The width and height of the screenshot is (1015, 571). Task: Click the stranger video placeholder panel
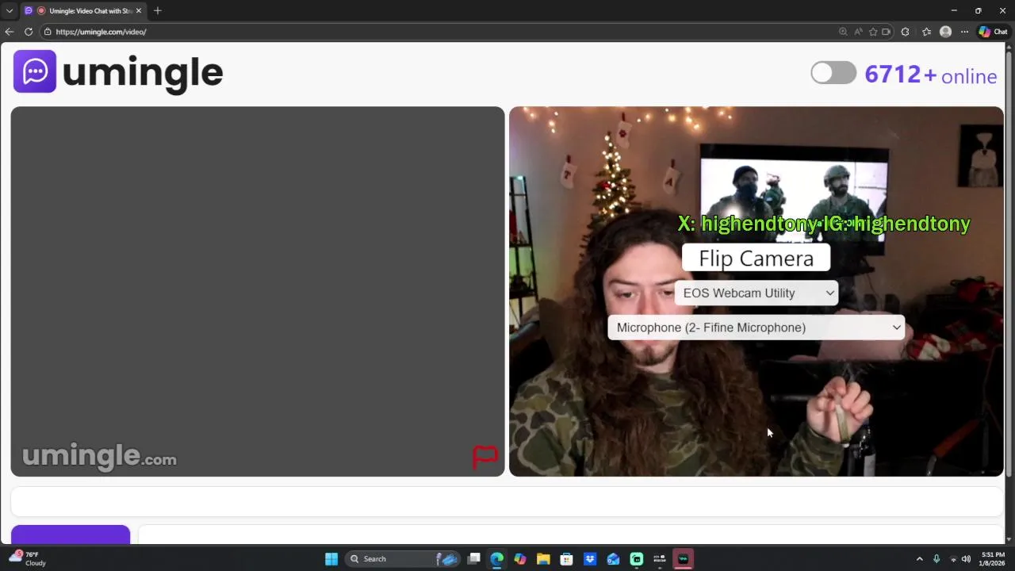[258, 291]
